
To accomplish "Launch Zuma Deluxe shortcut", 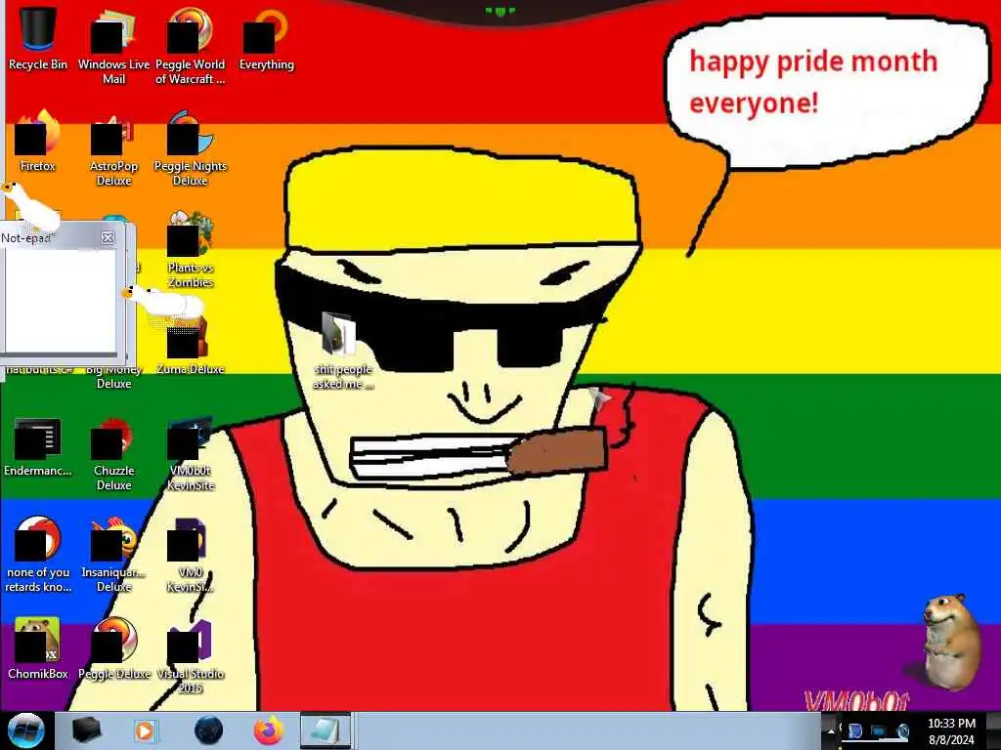I will (191, 345).
